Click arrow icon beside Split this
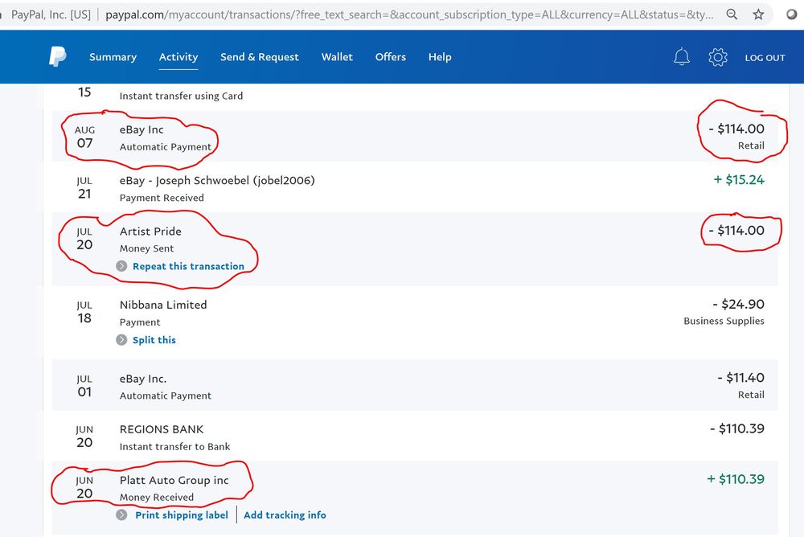Image resolution: width=804 pixels, height=537 pixels. pos(121,340)
